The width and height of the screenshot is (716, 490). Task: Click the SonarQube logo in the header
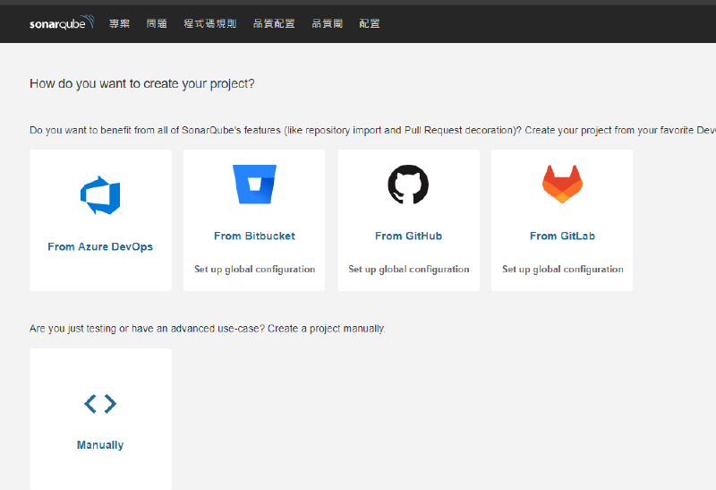[x=62, y=23]
